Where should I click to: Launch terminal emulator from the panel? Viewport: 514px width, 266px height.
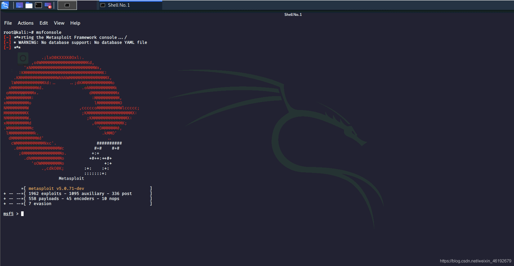[x=38, y=5]
